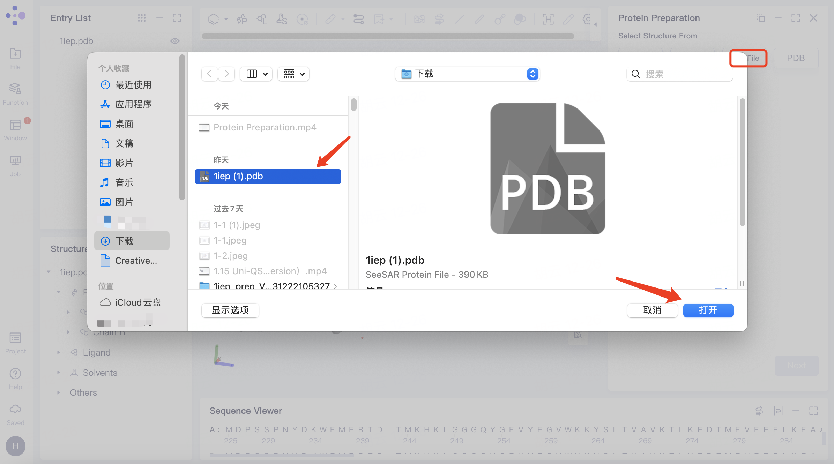Open the Job monitor icon
Screen dimensions: 834x464
point(15,160)
